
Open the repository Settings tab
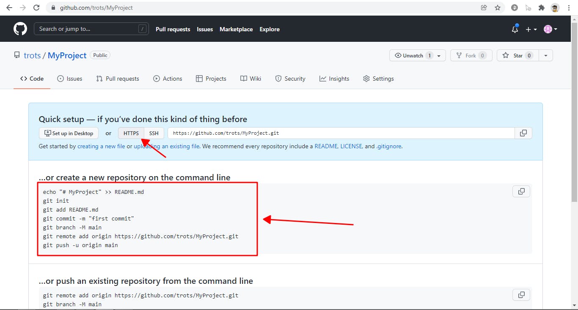pyautogui.click(x=378, y=79)
